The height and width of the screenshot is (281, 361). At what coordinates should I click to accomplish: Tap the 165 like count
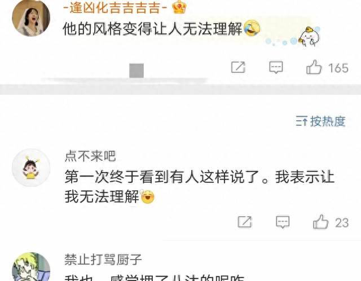338,68
